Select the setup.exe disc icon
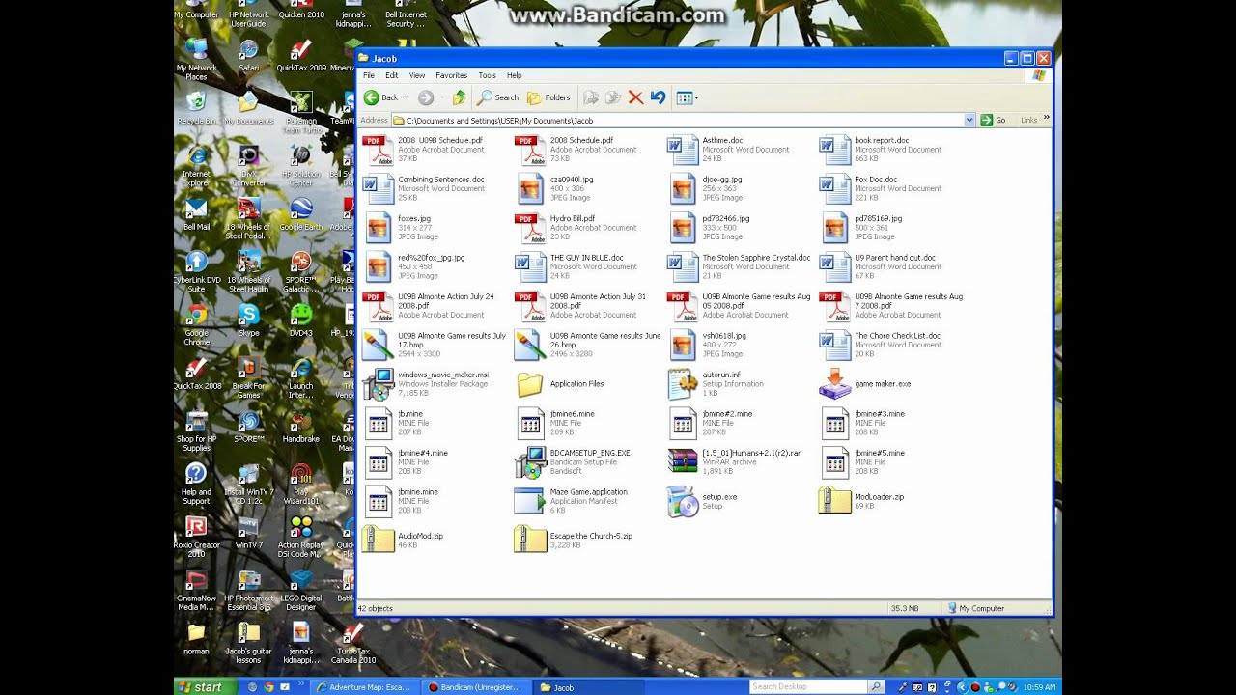 (x=682, y=501)
